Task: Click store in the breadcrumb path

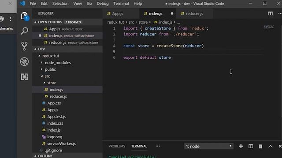Action: coord(143,22)
